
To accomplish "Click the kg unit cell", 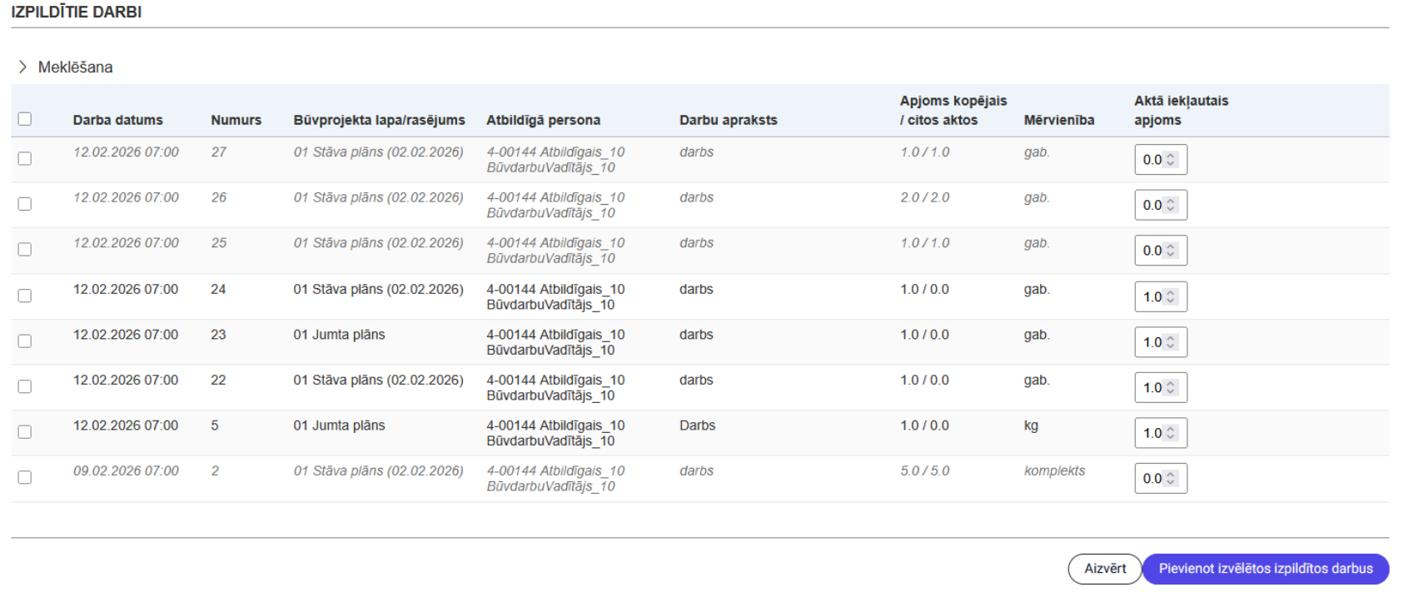I will coord(1031,425).
